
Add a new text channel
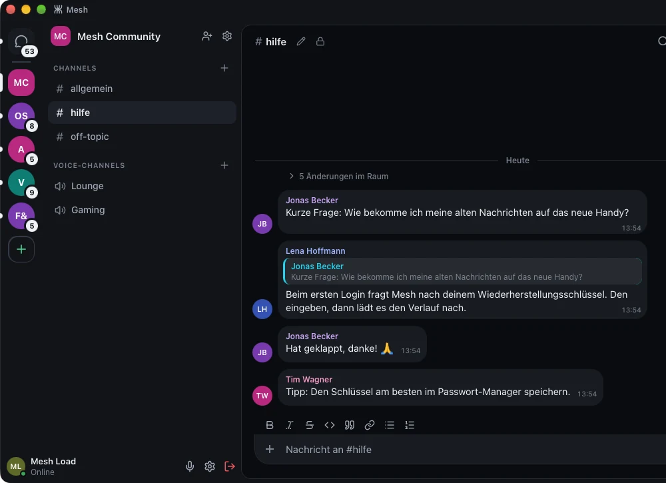click(x=224, y=68)
